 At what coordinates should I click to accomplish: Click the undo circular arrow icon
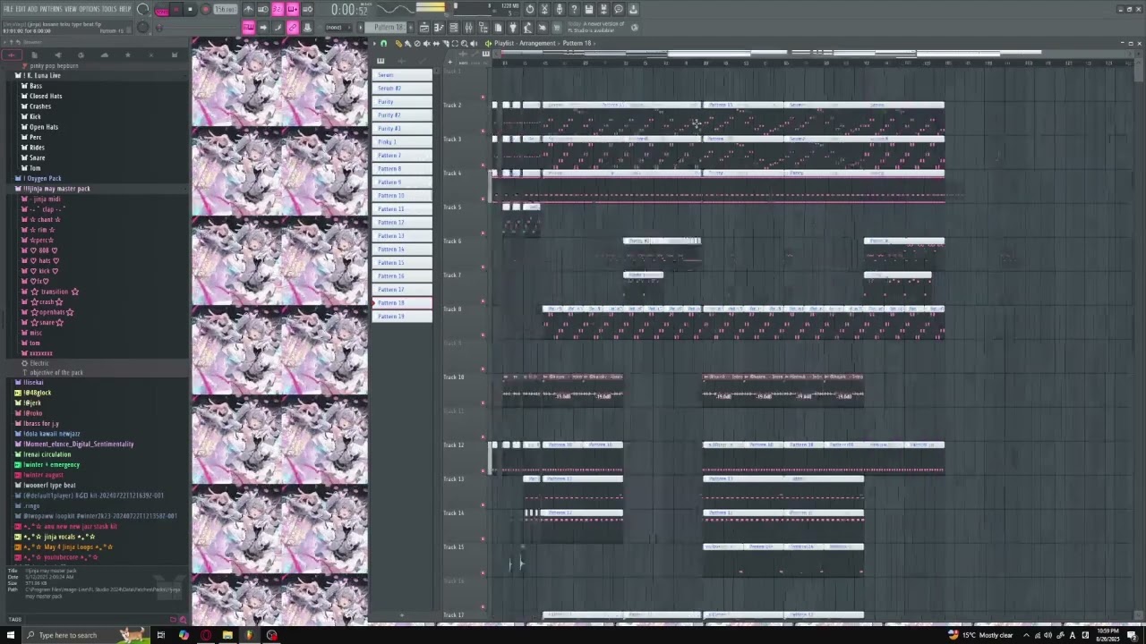click(530, 9)
